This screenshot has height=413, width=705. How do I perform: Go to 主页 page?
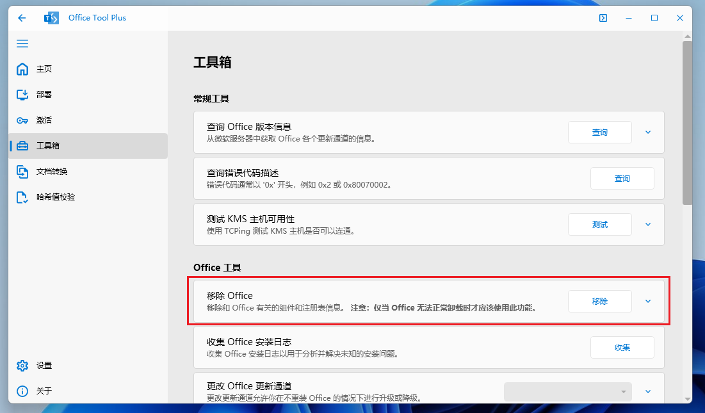(88, 69)
